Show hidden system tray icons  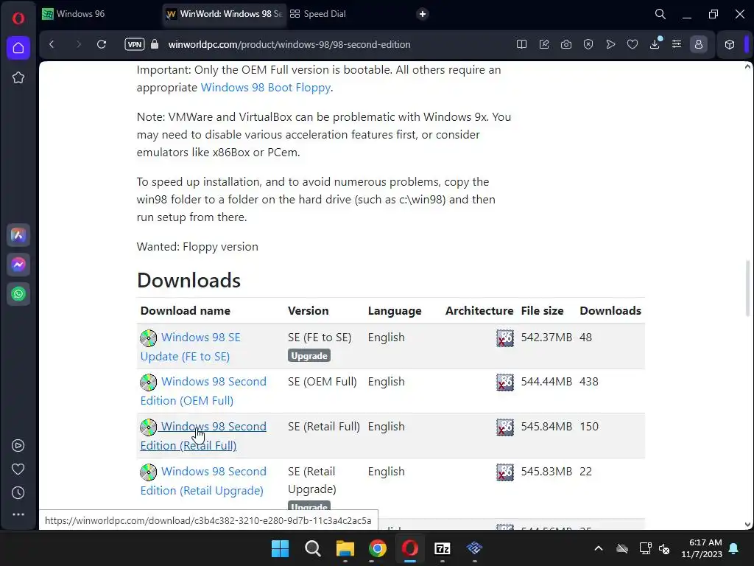(599, 548)
